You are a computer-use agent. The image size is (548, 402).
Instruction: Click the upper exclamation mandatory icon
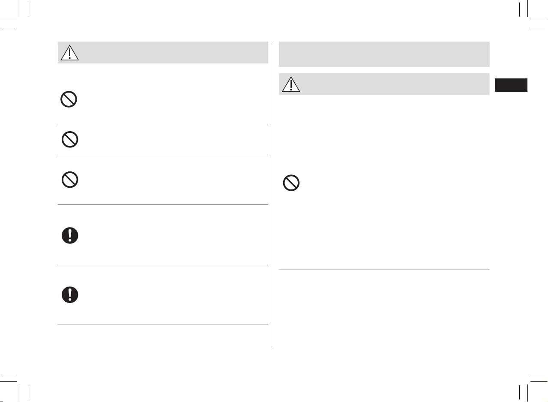point(69,235)
